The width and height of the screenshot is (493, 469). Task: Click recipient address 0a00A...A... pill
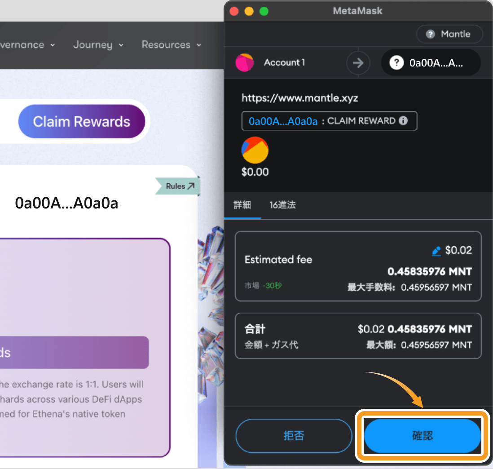click(431, 63)
